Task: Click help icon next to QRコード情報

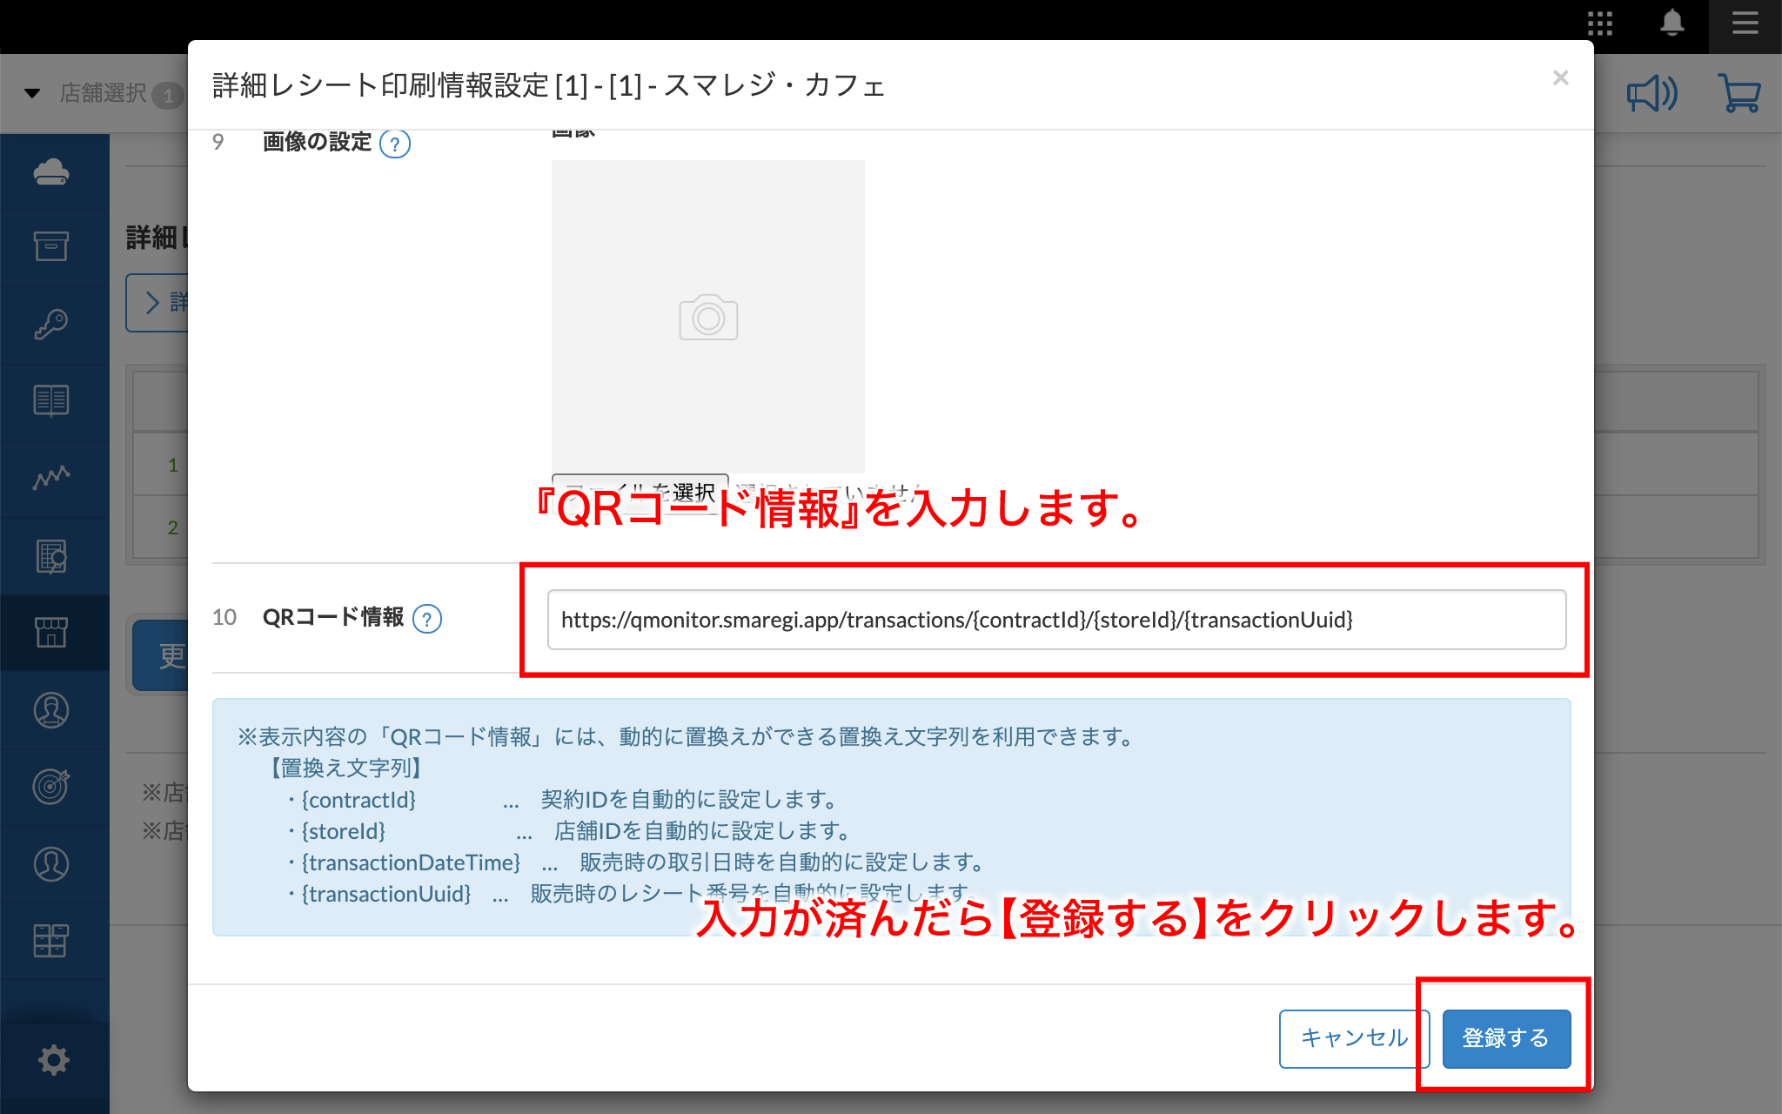Action: (x=427, y=619)
